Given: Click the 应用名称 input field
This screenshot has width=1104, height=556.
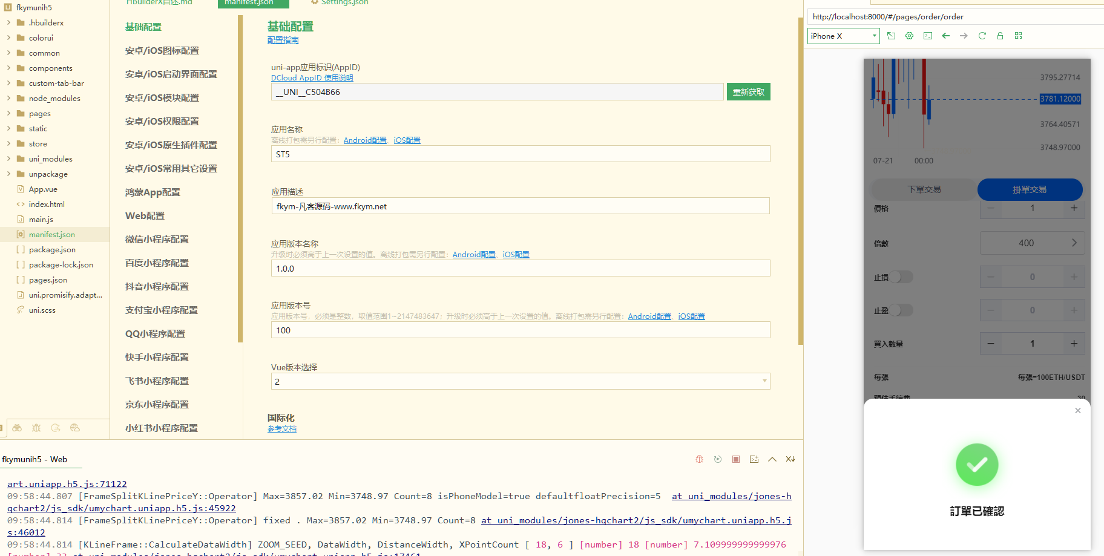Looking at the screenshot, I should 520,154.
